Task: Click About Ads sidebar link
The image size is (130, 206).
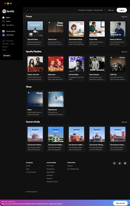Action: point(5,47)
